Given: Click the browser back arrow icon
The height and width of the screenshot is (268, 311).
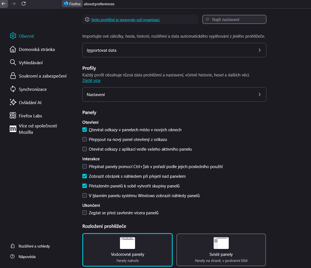Looking at the screenshot, I should click(4, 4).
